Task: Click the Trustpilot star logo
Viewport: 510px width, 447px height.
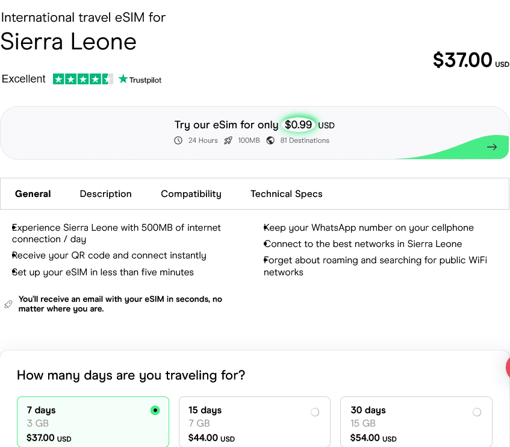Action: point(123,79)
